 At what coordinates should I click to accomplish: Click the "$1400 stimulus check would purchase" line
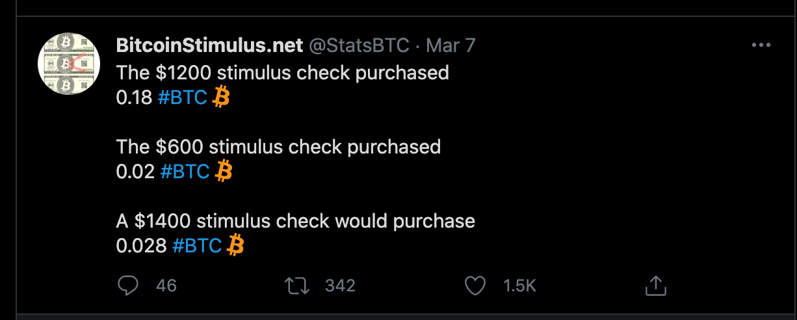click(x=296, y=221)
